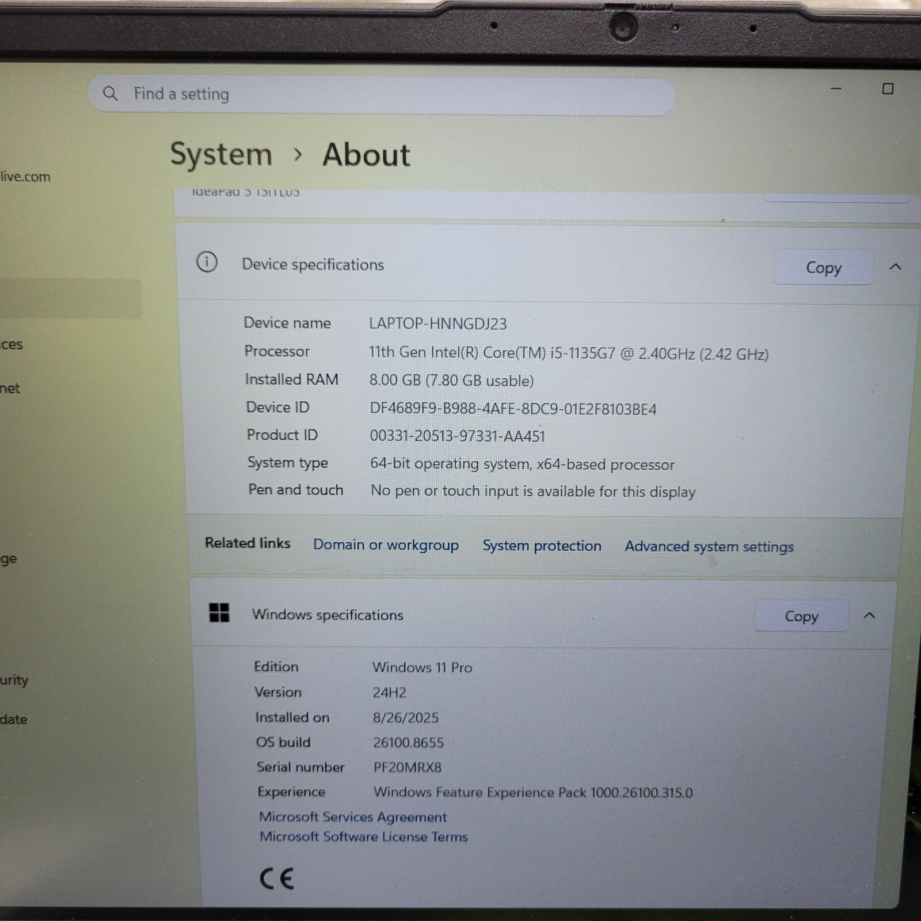
Task: Collapse the Device specifications section
Action: point(895,267)
